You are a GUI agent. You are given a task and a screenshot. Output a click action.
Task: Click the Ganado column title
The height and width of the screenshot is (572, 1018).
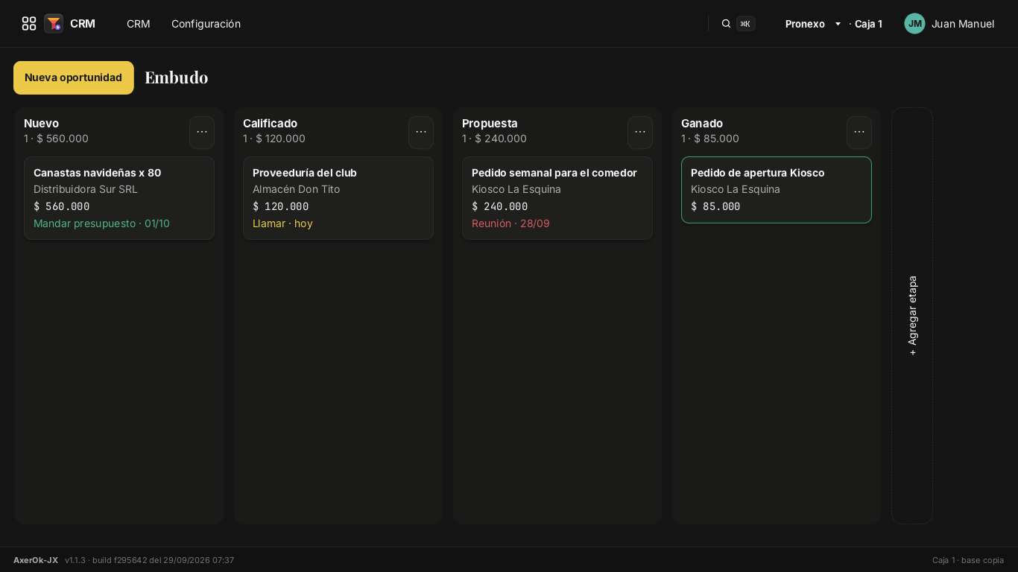[702, 123]
